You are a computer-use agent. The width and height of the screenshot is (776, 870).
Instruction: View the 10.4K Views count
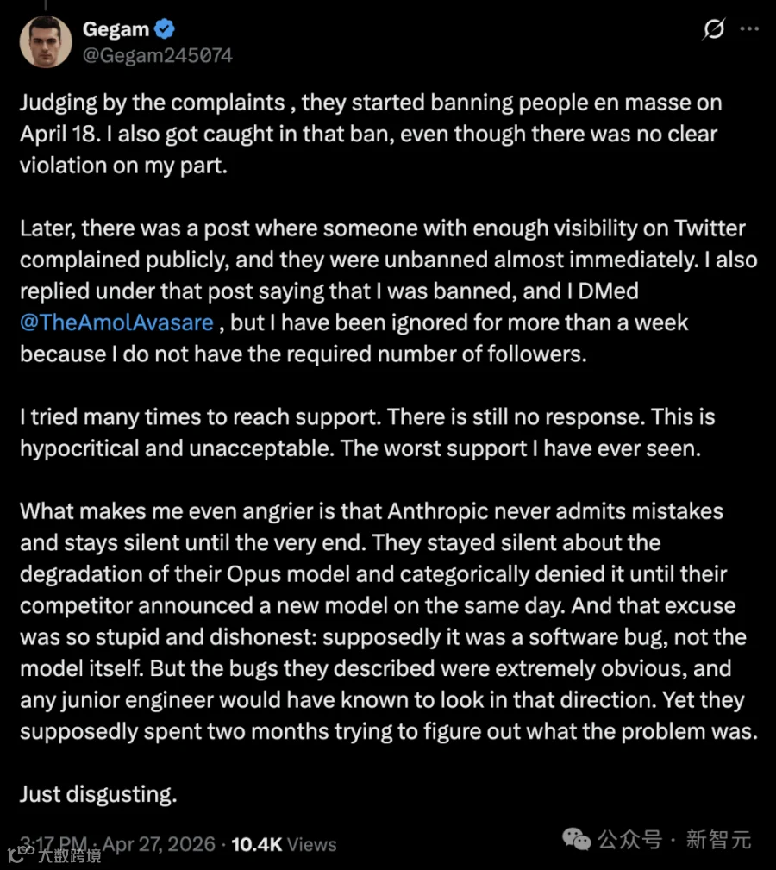click(x=284, y=844)
